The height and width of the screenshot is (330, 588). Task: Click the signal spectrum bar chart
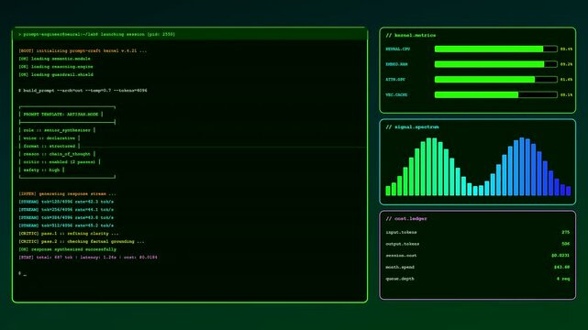478,167
